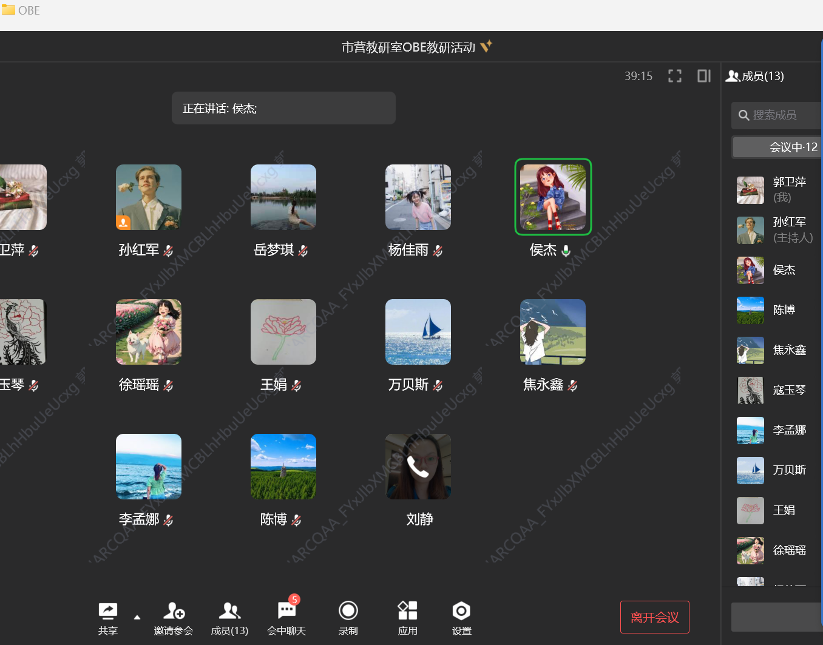Click the Share screen icon
The image size is (823, 645).
click(107, 610)
